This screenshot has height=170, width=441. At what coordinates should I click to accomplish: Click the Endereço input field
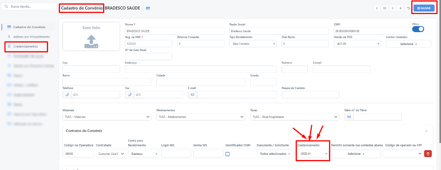point(201,69)
